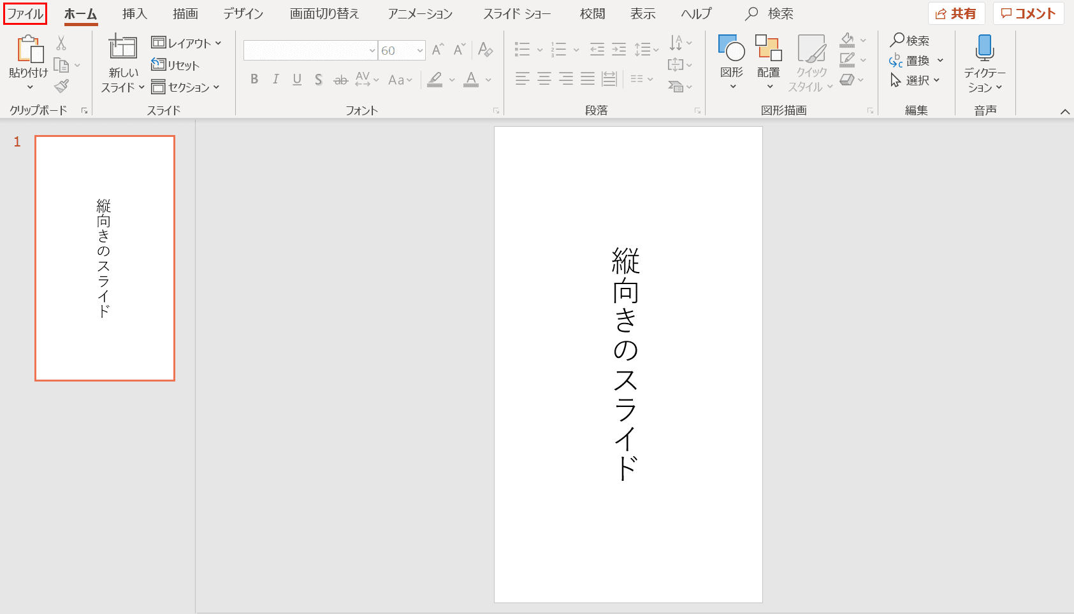
Task: Open the align text vertical options
Action: point(680,64)
